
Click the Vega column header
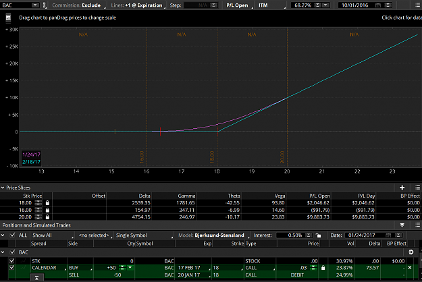[280, 196]
